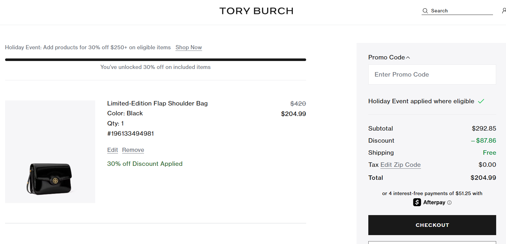506x244 pixels.
Task: Click the crossed-out $420 price
Action: (298, 104)
